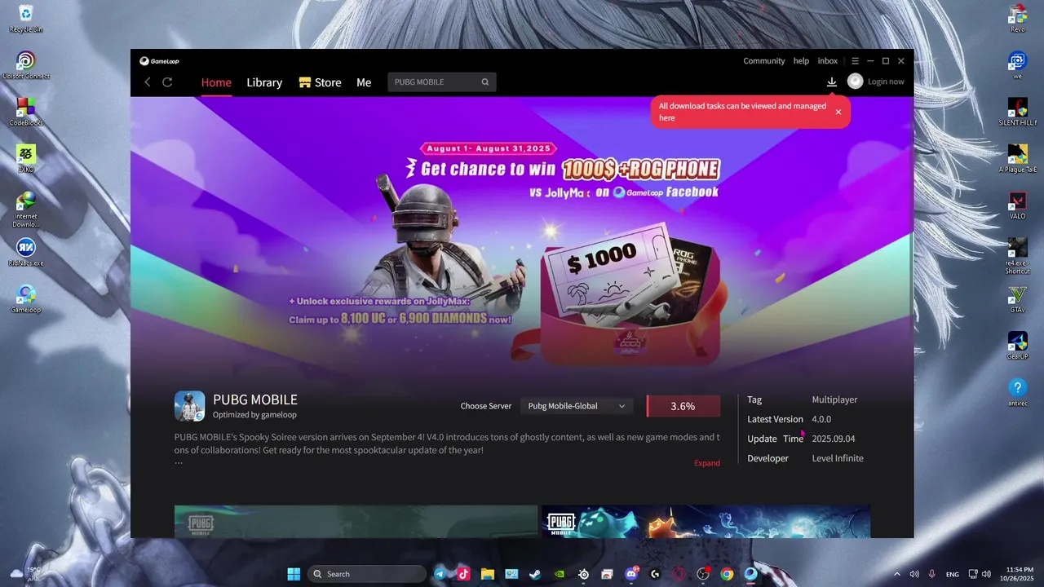Select Revo desktop icon
The height and width of the screenshot is (587, 1044).
(x=1017, y=19)
